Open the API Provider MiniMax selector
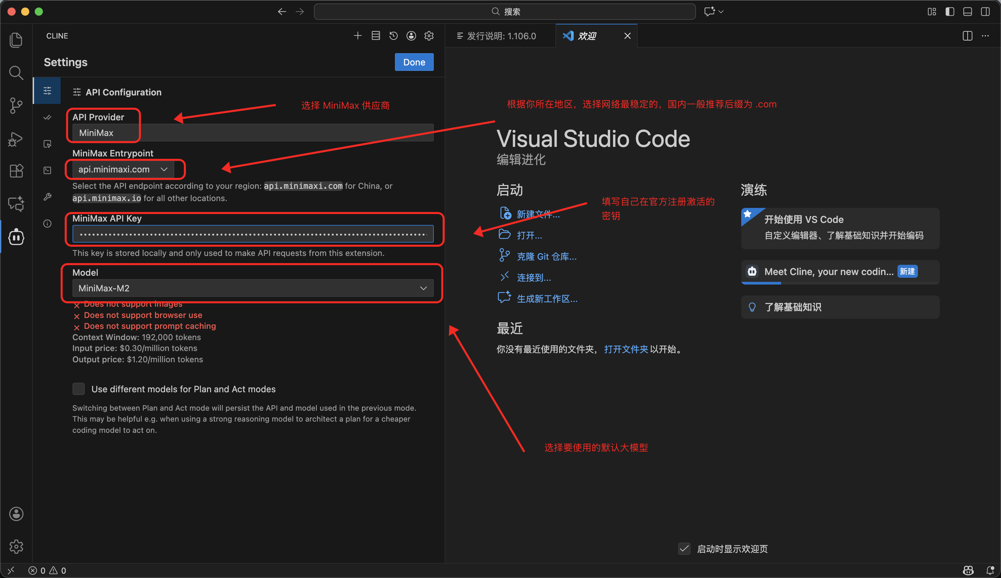This screenshot has width=1001, height=578. tap(253, 133)
